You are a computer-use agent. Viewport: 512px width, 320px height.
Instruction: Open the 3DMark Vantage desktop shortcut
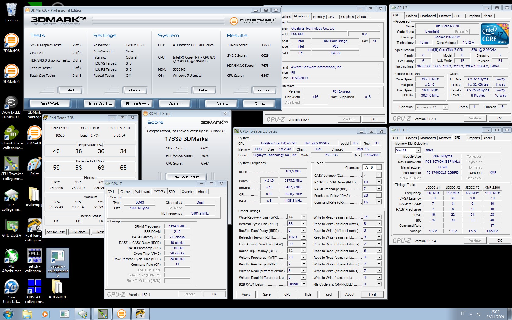[x=34, y=115]
